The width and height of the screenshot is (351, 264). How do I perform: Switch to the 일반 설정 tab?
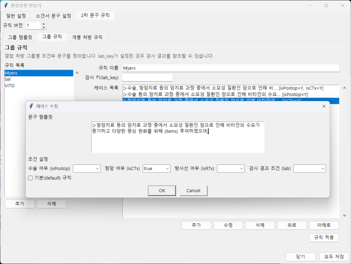(x=16, y=16)
